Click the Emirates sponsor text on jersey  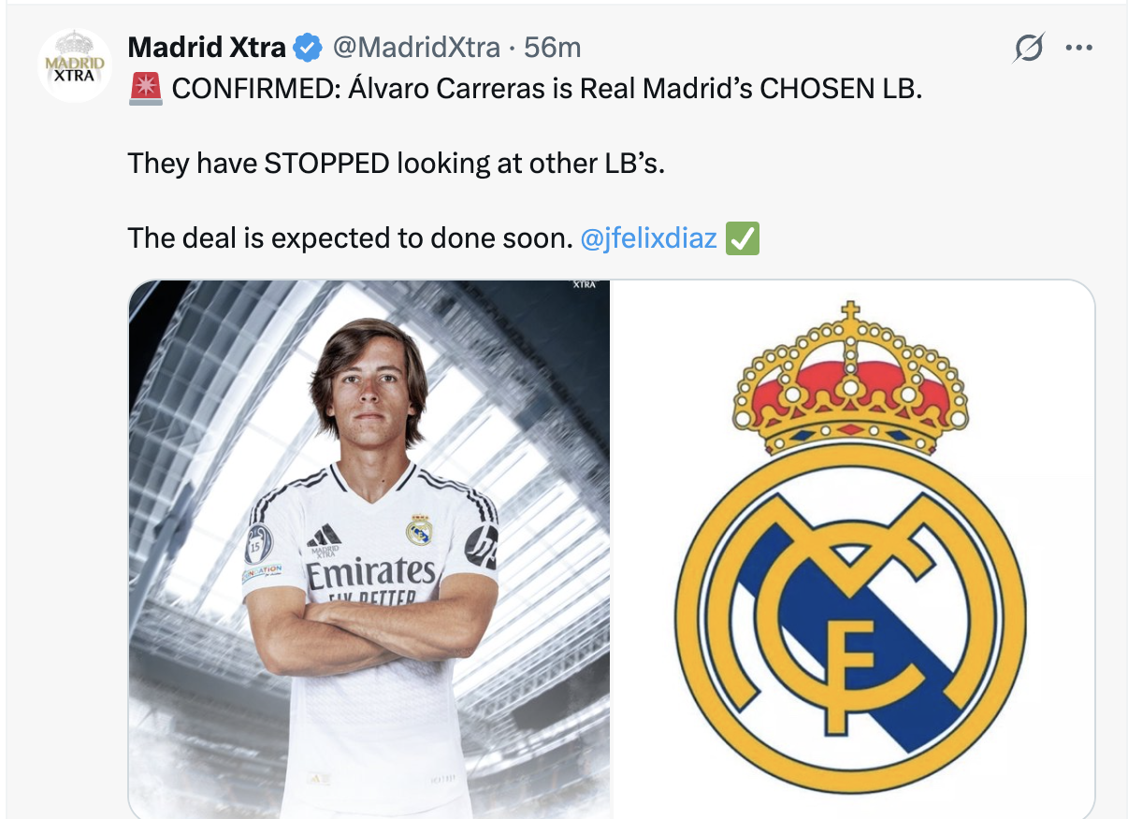(371, 572)
